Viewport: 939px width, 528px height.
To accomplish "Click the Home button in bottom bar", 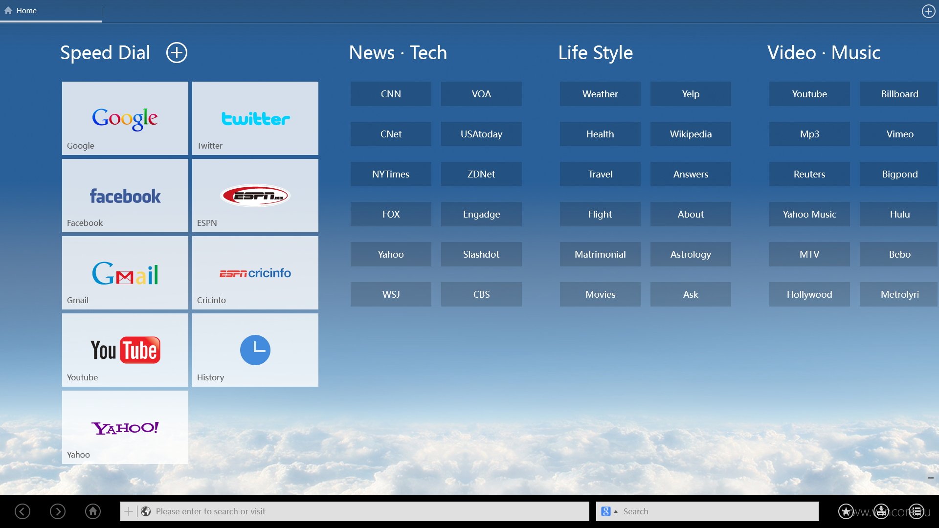I will [x=93, y=511].
